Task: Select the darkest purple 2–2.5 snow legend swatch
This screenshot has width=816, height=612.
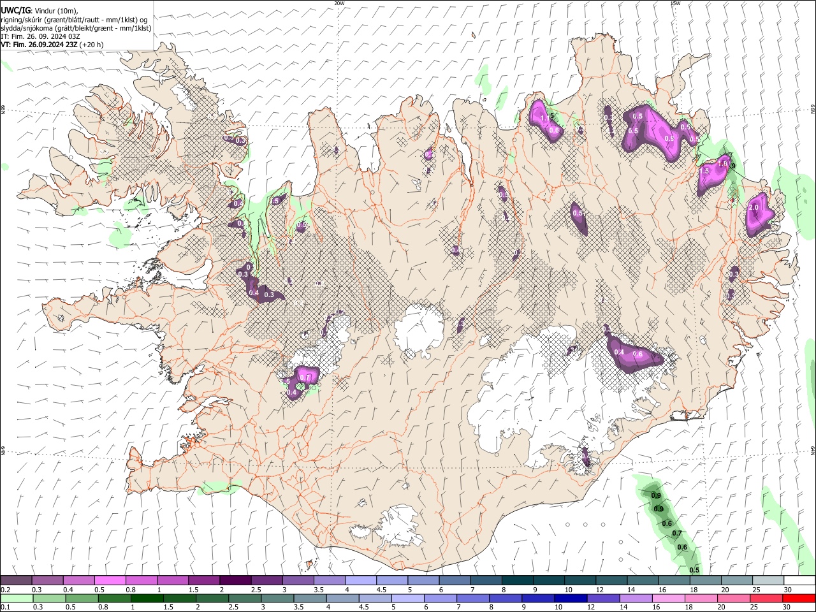Action: click(x=235, y=581)
